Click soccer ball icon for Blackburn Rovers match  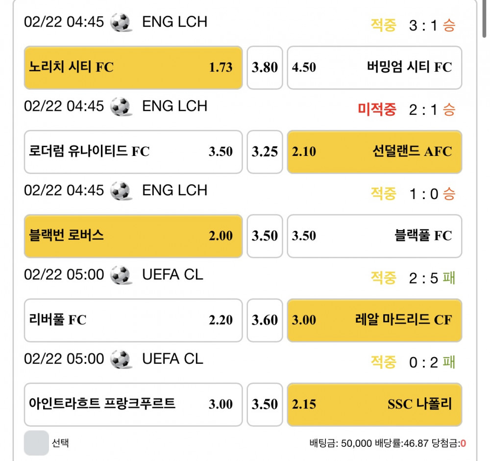click(x=121, y=191)
